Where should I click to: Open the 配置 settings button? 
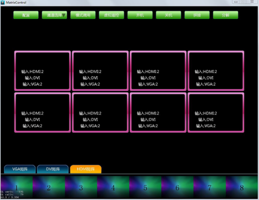[x=26, y=15]
